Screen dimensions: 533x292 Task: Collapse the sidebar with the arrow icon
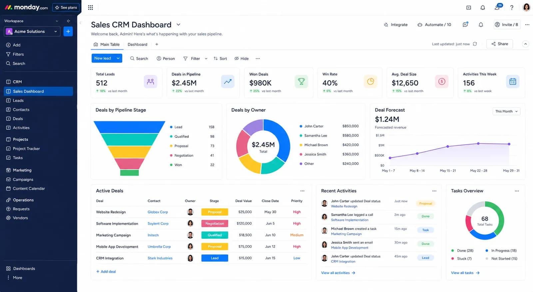coord(68,21)
